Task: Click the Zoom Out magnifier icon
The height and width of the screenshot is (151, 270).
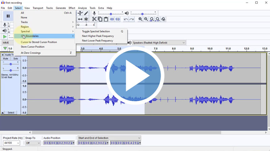Action: click(146, 19)
